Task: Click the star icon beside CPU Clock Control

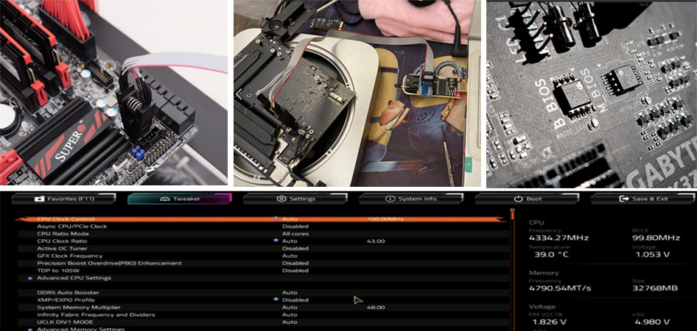Action: click(276, 218)
